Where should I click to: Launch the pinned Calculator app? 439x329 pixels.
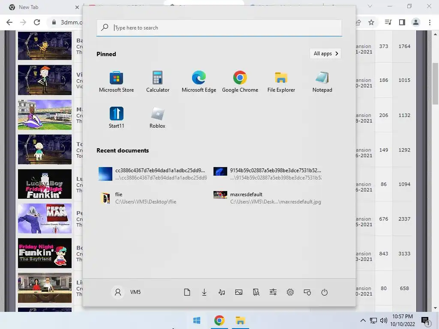[158, 82]
